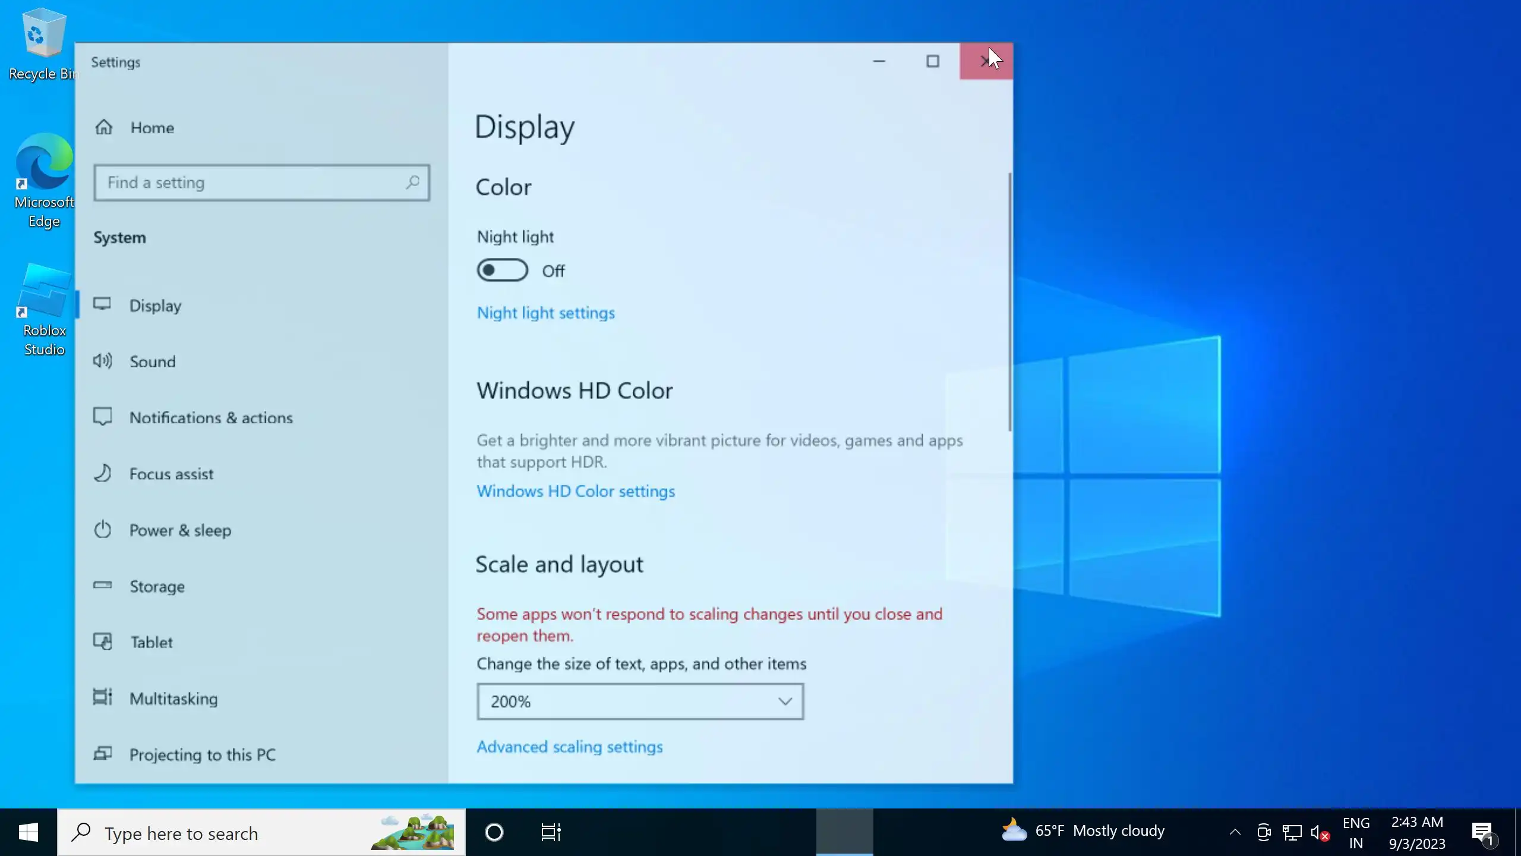Toggle the Night light switch
Image resolution: width=1521 pixels, height=856 pixels.
pos(502,270)
